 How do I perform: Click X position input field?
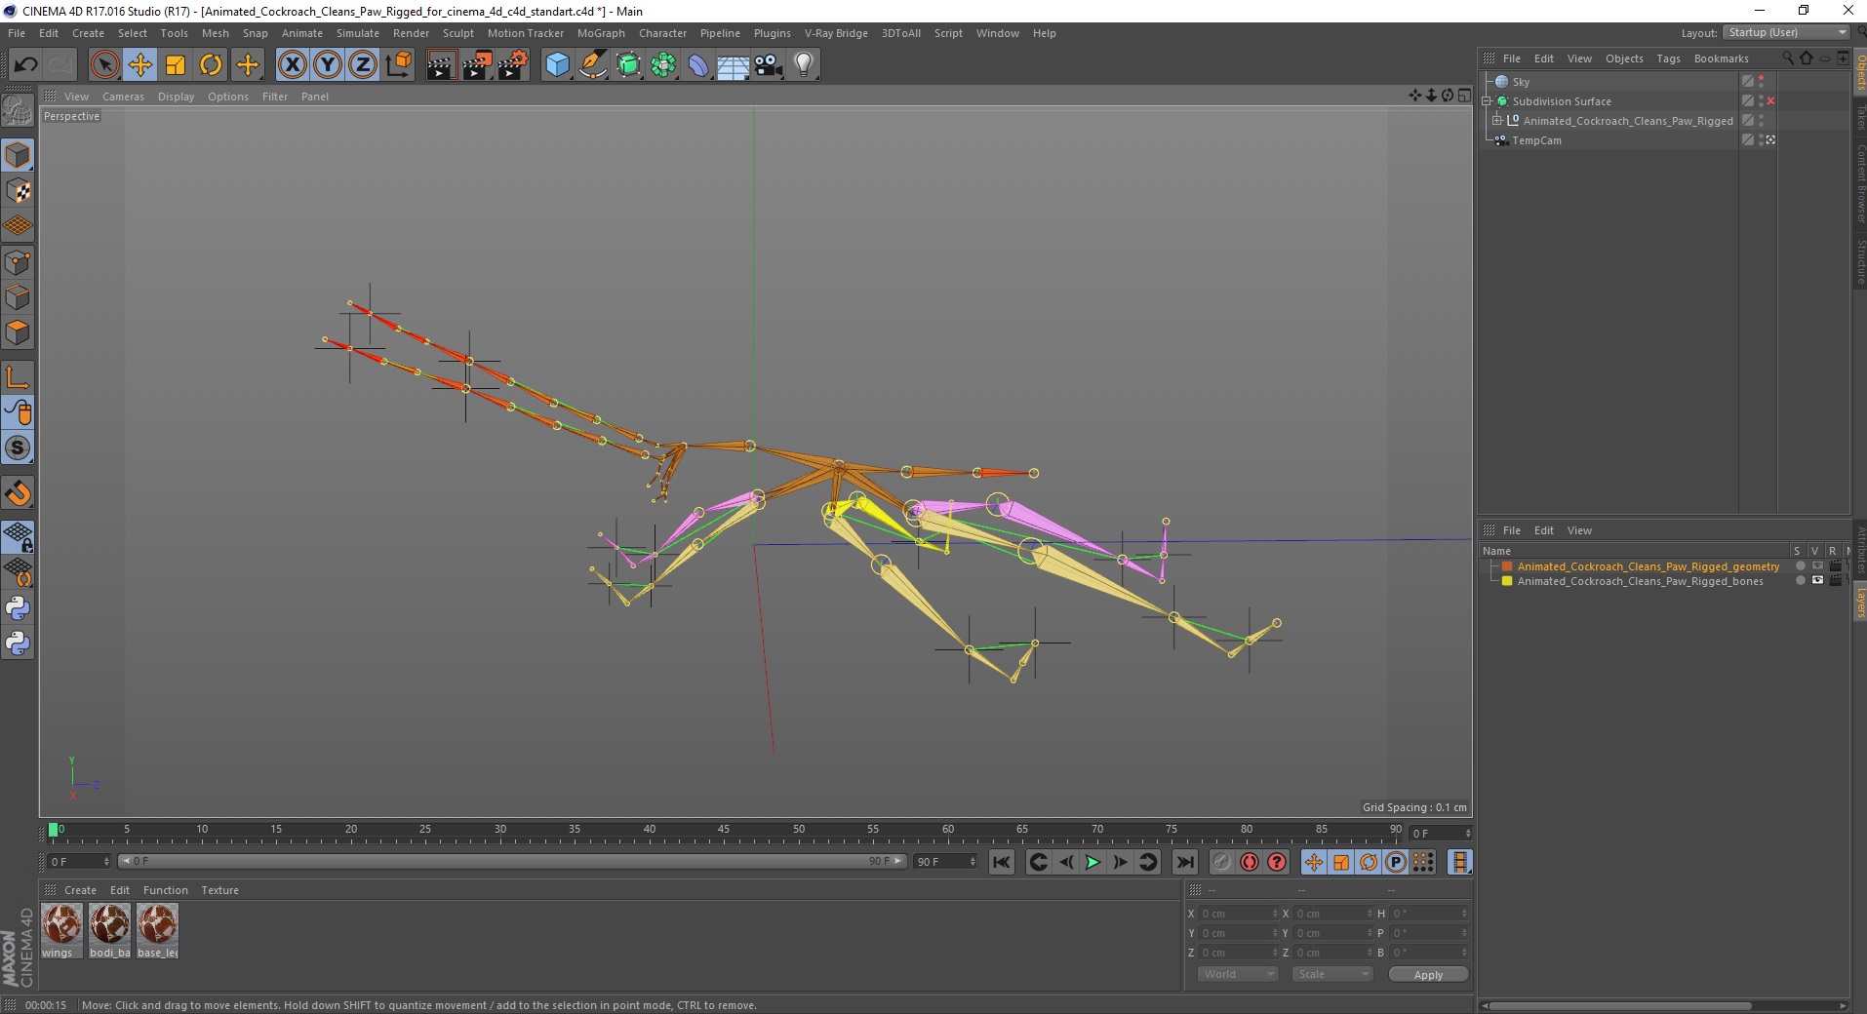(1237, 914)
